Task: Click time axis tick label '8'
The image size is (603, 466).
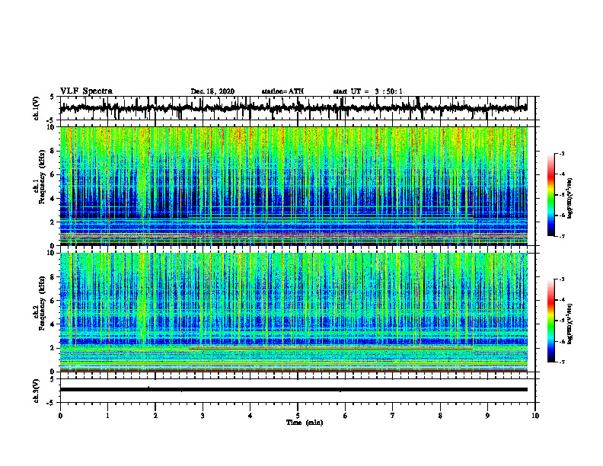Action: 440,416
